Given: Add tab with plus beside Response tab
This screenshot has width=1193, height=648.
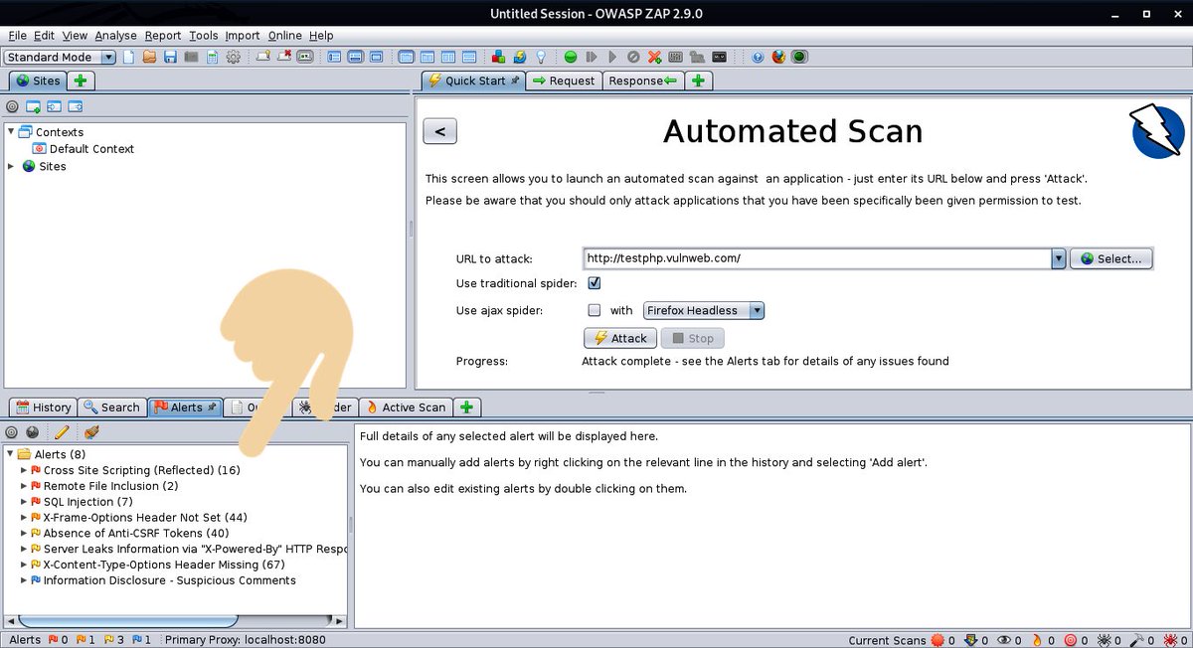Looking at the screenshot, I should 699,81.
